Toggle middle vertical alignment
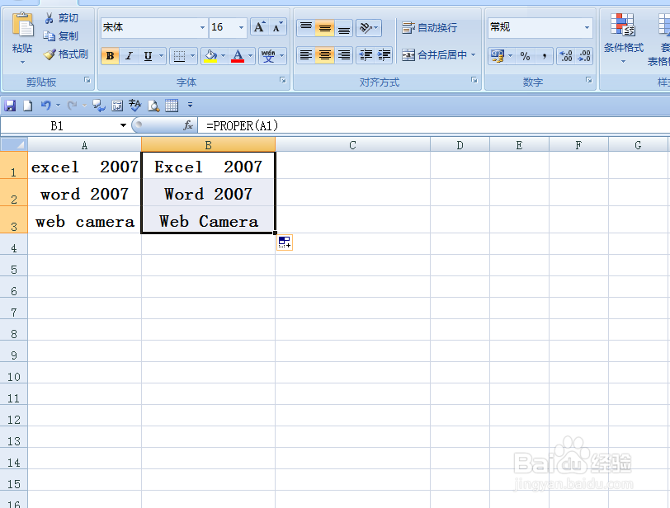The image size is (670, 508). pyautogui.click(x=325, y=28)
